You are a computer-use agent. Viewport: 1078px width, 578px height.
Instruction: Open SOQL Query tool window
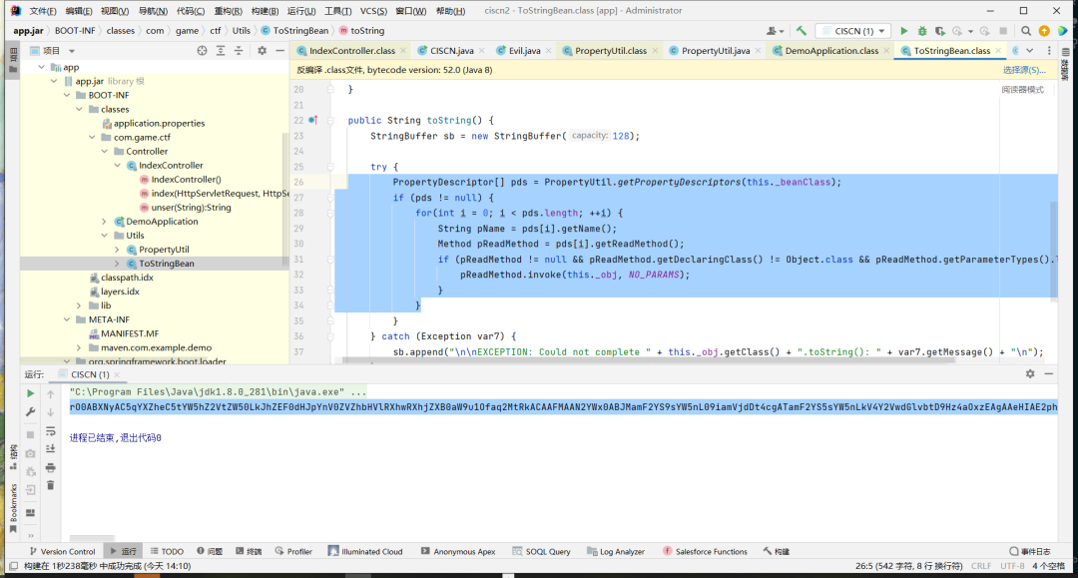pos(542,551)
